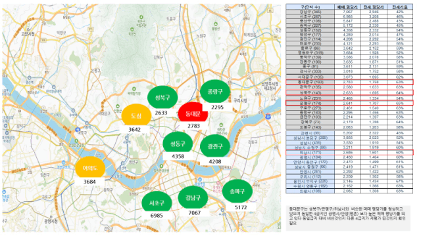Screen dimensions: 421x236
Task: Click the red 동대문 bubble marker
Action: 193,113
